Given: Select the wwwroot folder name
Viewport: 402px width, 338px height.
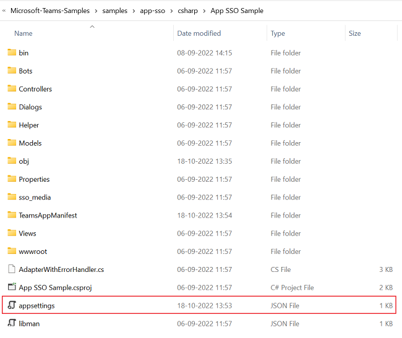Looking at the screenshot, I should pyautogui.click(x=33, y=251).
